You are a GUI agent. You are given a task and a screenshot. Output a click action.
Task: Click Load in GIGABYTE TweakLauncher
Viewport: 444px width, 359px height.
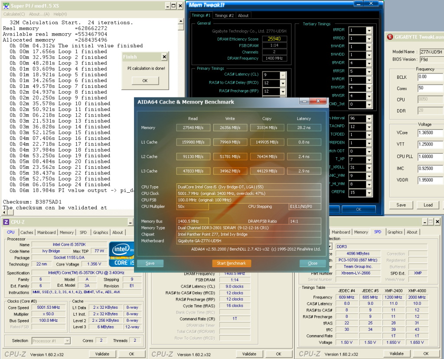pos(428,205)
